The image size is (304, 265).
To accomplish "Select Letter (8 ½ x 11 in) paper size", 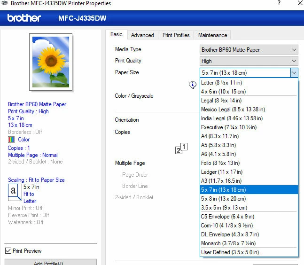I will coord(249,83).
